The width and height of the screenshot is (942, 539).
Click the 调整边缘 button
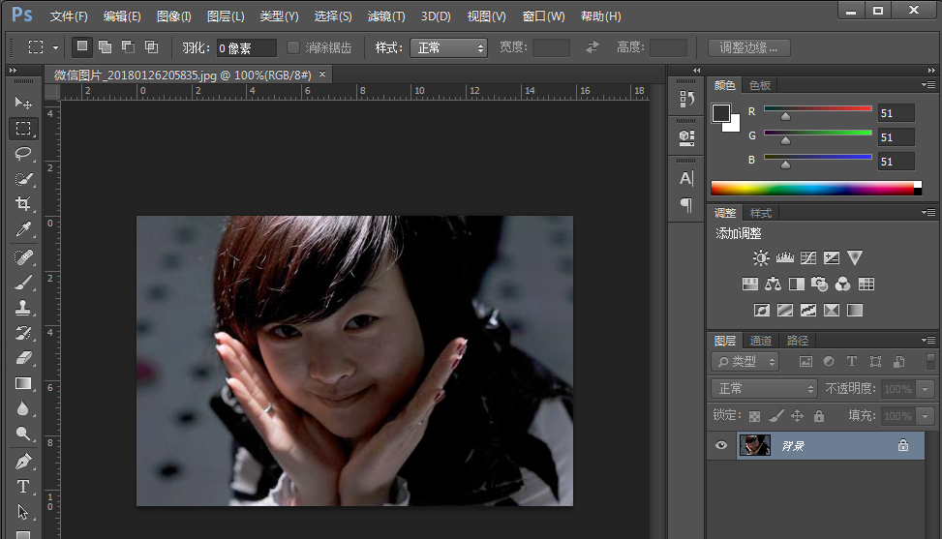coord(748,47)
